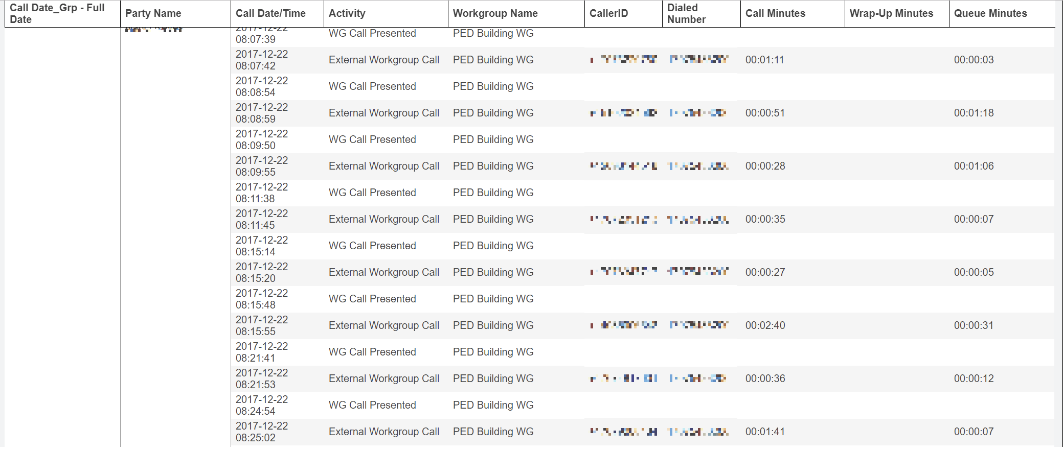The image size is (1063, 451).
Task: Select the 00:01:06 queue minutes cell
Action: click(974, 166)
